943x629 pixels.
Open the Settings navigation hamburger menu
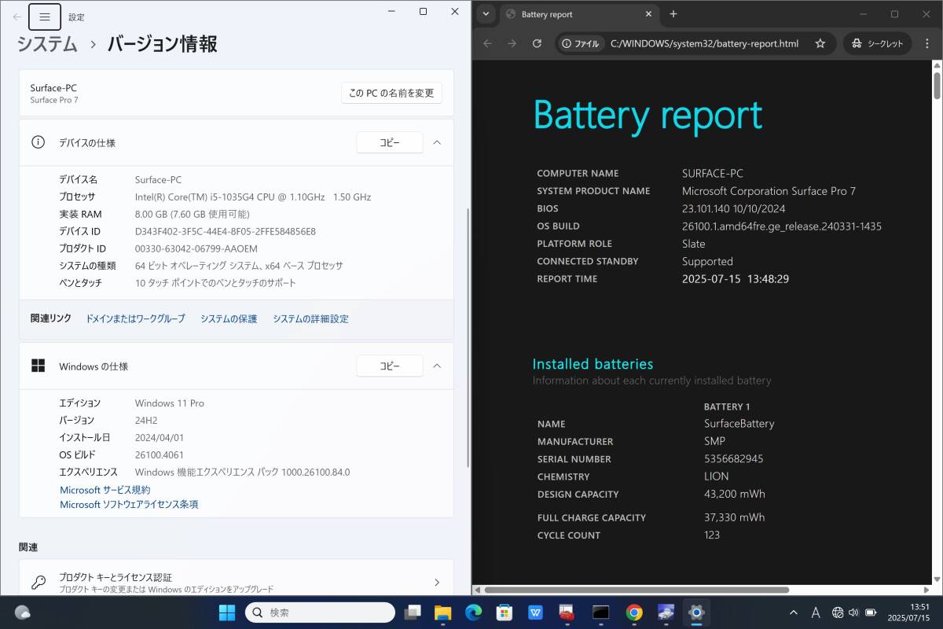[45, 17]
